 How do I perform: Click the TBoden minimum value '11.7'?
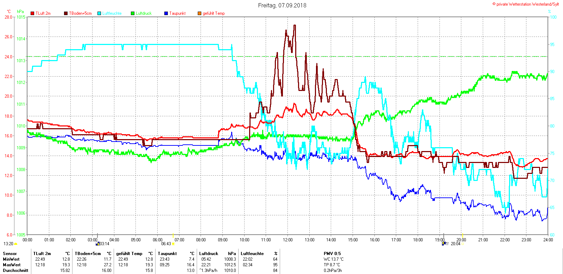pyautogui.click(x=108, y=259)
